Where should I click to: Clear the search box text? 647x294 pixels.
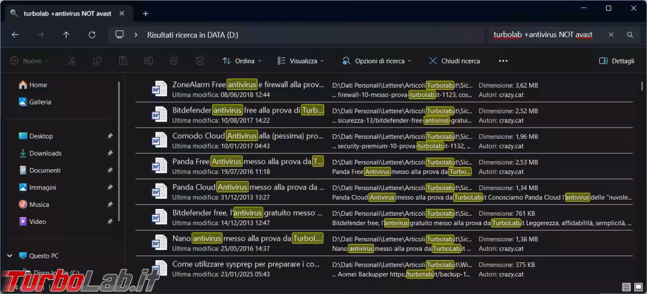coord(611,35)
